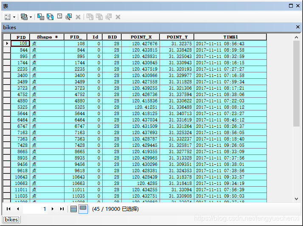Click time cell 2017-11-11 08:16:15

click(x=230, y=63)
